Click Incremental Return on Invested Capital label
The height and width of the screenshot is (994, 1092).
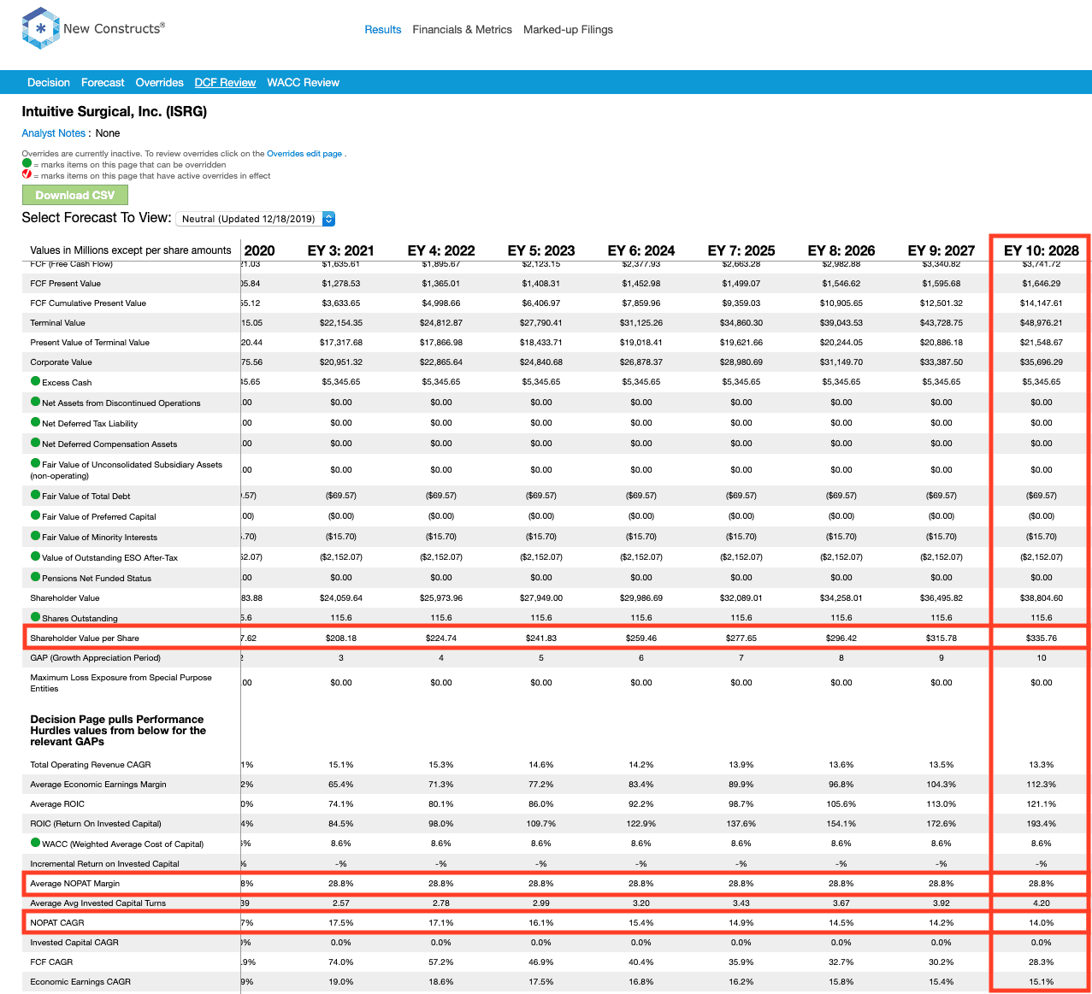click(105, 864)
